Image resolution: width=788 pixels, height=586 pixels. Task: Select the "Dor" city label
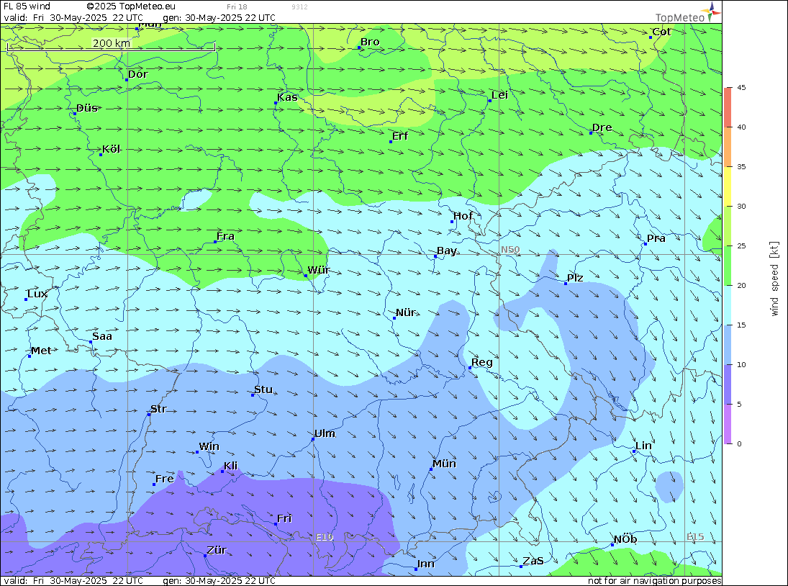(137, 74)
